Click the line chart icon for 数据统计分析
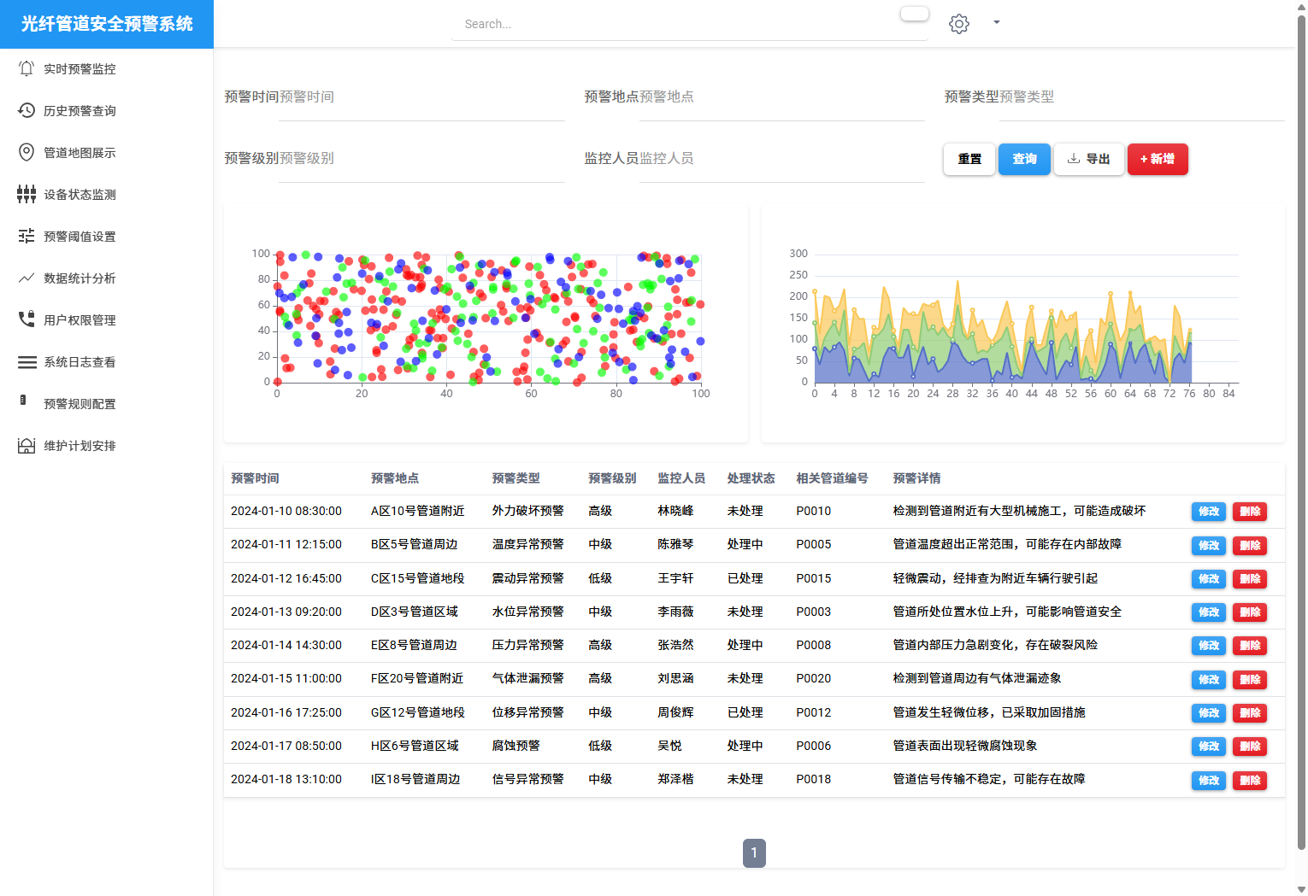This screenshot has width=1308, height=896. pyautogui.click(x=27, y=278)
